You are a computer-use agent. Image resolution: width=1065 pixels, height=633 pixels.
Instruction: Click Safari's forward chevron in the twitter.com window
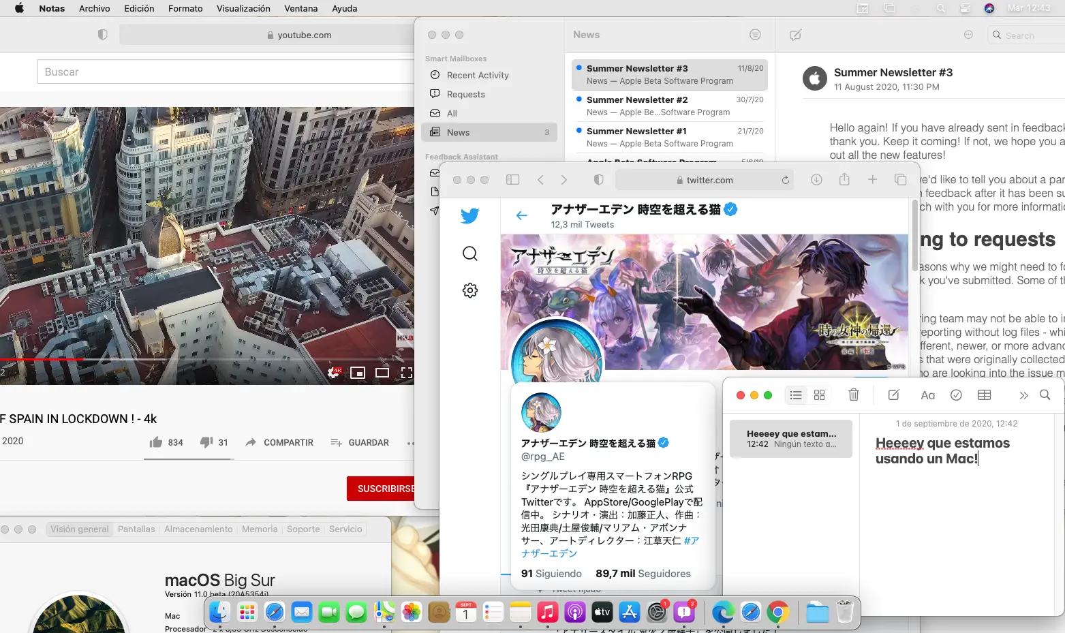pyautogui.click(x=564, y=180)
